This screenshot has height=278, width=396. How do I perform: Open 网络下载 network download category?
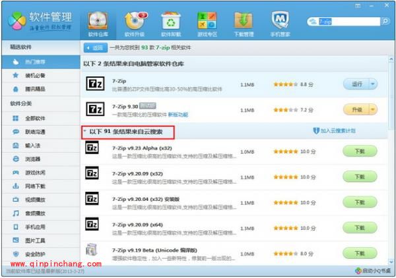[x=41, y=186]
